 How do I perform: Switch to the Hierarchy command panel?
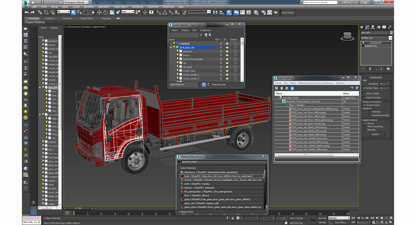click(x=373, y=27)
